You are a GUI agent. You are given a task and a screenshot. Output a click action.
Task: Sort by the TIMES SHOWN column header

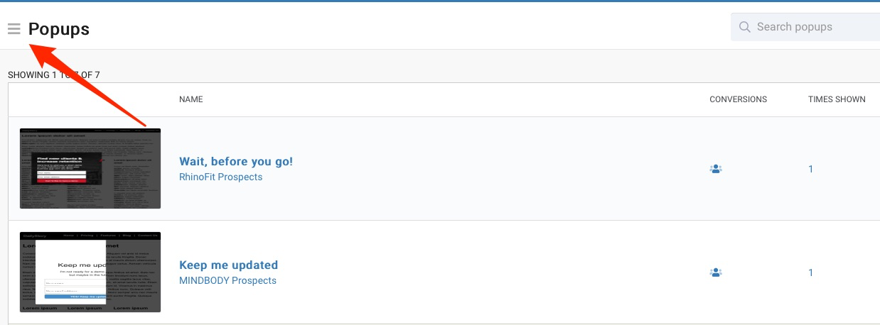837,99
